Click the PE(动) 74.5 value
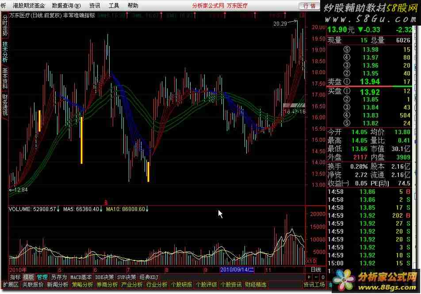Image resolution: width=421 pixels, height=294 pixels. coord(404,183)
